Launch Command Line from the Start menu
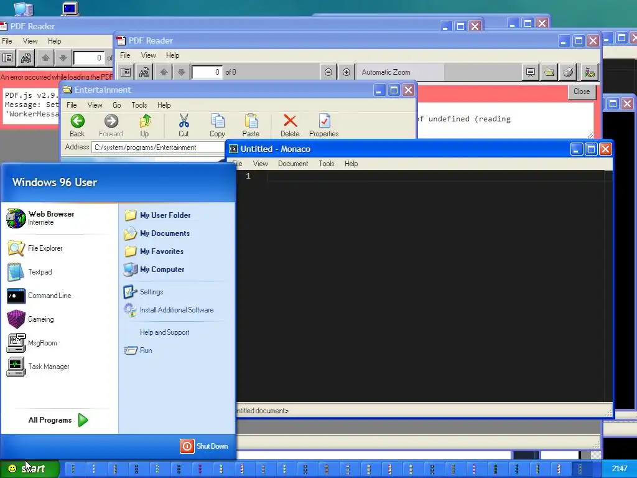The image size is (637, 478). 39,296
